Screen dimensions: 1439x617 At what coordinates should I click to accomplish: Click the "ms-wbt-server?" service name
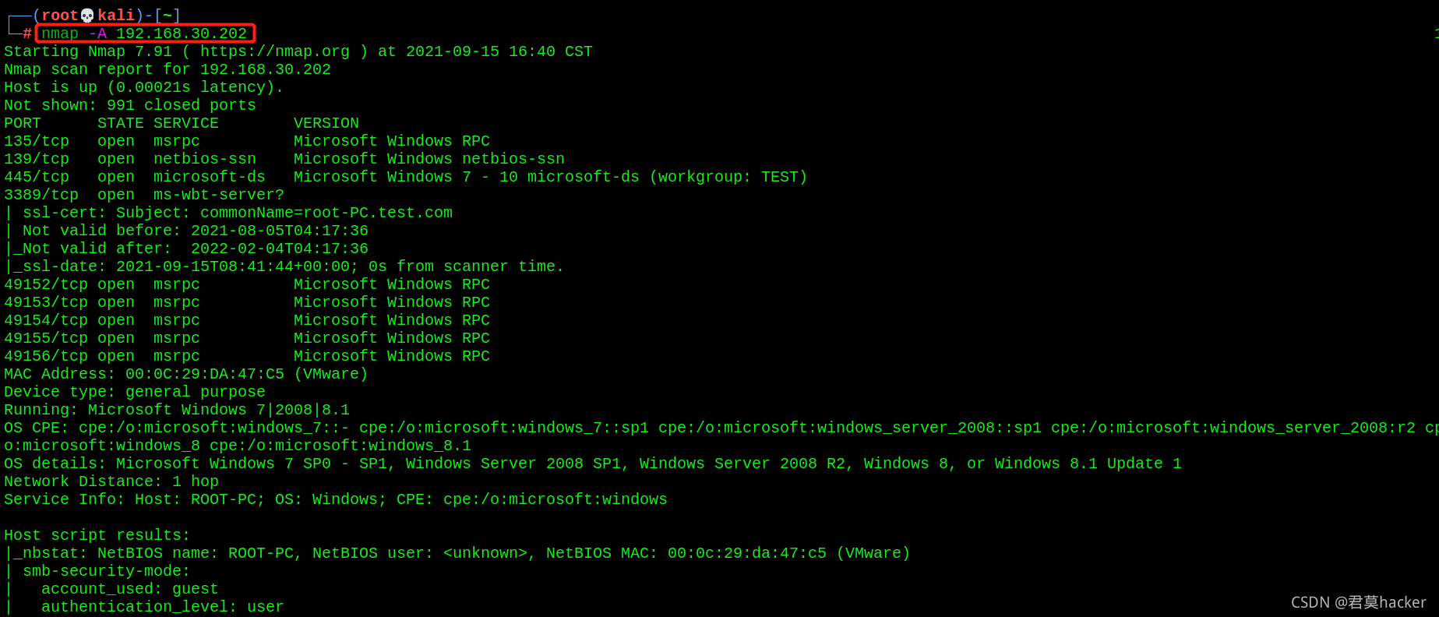[x=219, y=195]
